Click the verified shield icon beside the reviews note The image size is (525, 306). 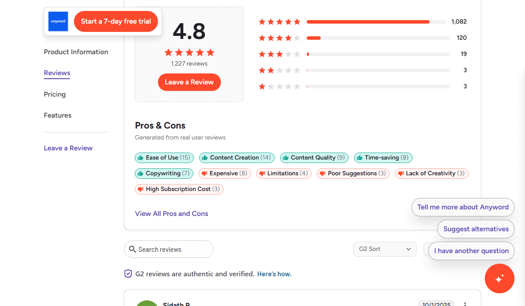click(x=128, y=274)
